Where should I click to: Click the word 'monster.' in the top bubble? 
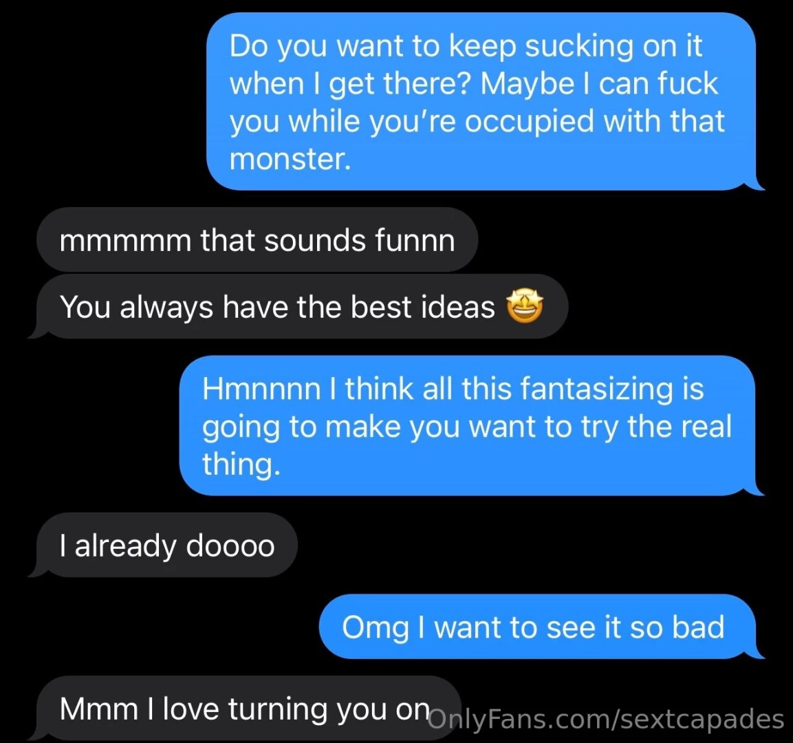point(290,160)
